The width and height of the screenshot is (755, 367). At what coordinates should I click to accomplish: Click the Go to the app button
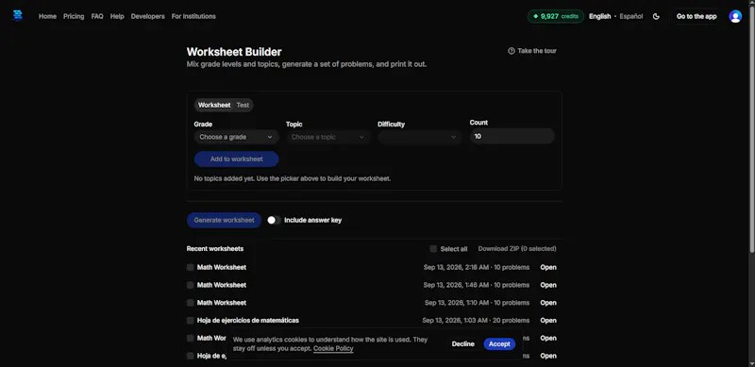point(696,16)
